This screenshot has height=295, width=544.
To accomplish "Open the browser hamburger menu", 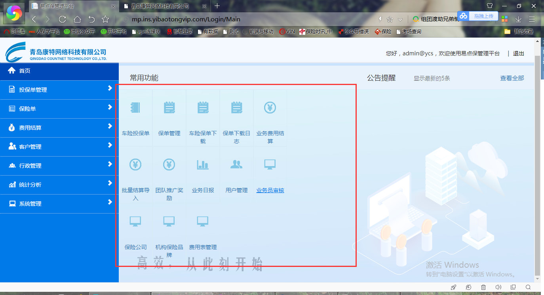I will pos(532,19).
